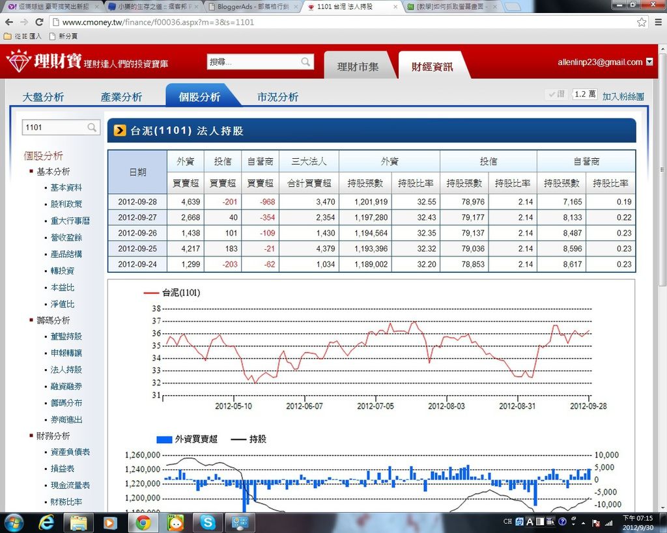Switch to Chrome taskbar icon
This screenshot has width=667, height=533.
coord(143,523)
